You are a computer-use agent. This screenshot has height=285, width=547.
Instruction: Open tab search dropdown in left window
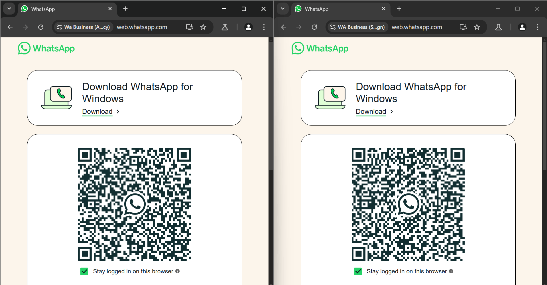[9, 9]
